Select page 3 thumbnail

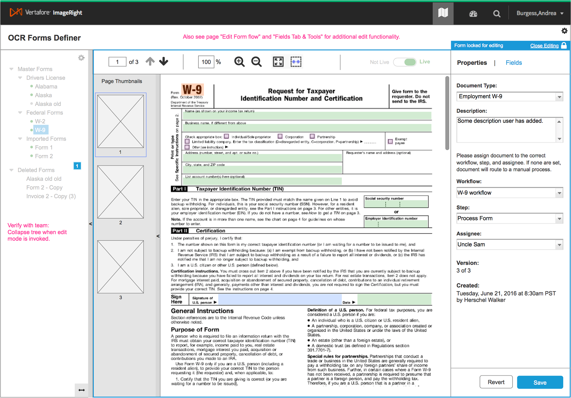click(120, 267)
